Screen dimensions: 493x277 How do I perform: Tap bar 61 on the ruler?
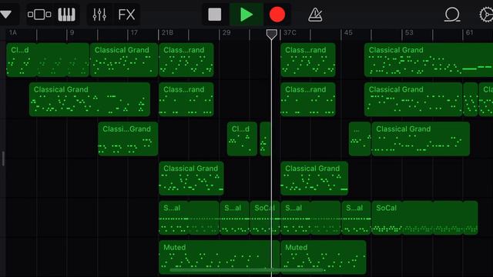tap(469, 32)
